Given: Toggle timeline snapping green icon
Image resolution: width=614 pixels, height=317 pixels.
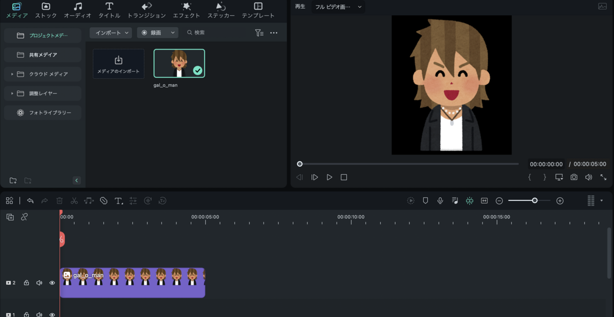Looking at the screenshot, I should [x=469, y=201].
